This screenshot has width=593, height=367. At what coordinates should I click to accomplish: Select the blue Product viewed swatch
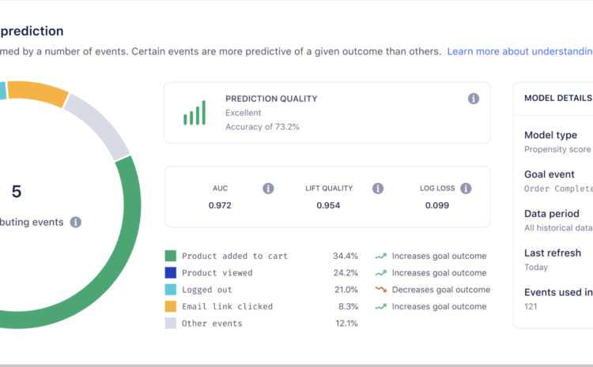click(171, 272)
